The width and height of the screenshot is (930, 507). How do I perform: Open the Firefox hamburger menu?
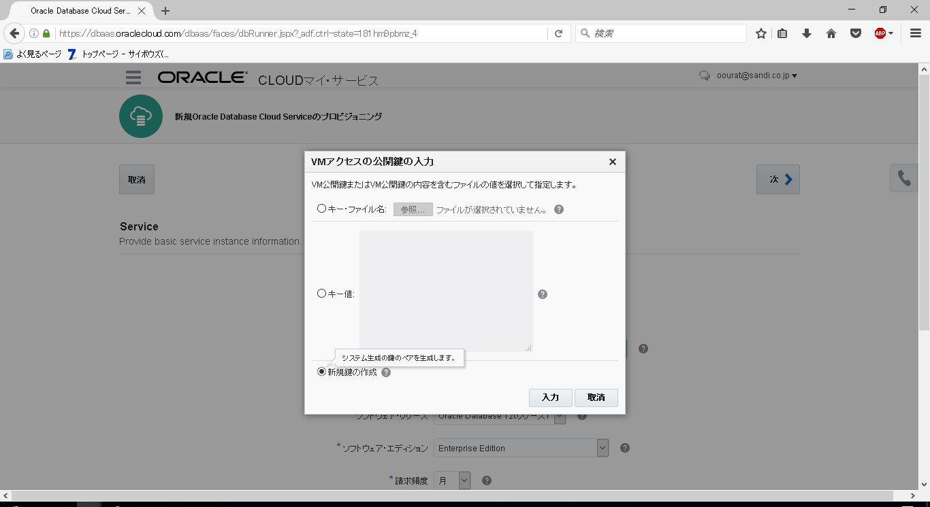pos(916,33)
